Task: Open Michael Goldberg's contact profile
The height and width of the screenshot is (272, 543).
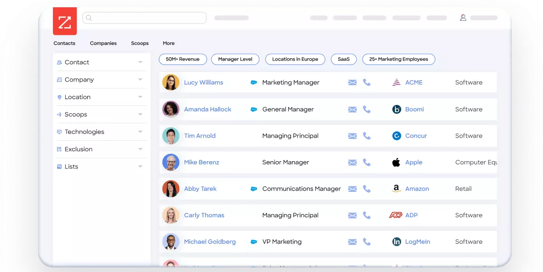Action: 210,242
